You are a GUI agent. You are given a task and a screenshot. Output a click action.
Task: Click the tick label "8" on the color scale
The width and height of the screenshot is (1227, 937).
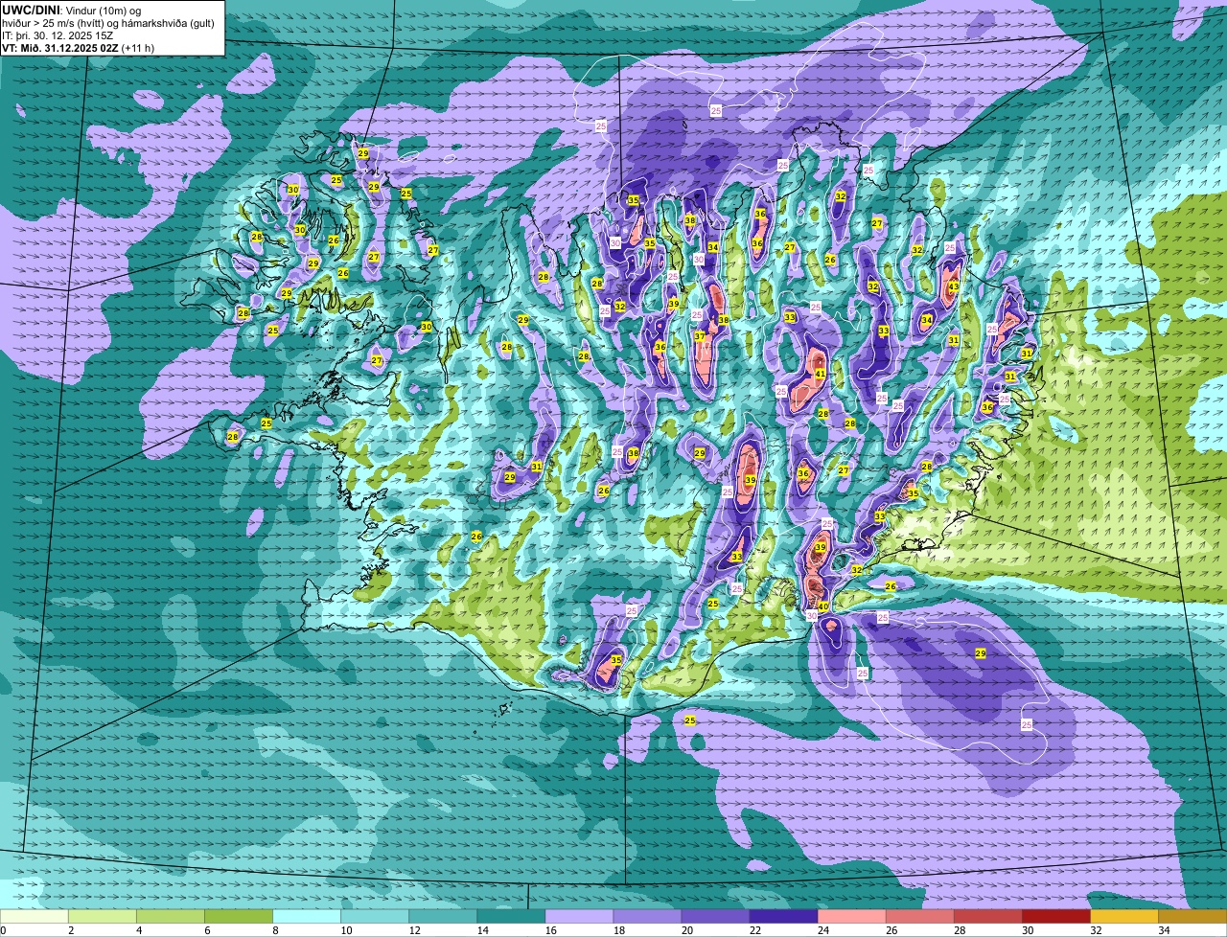(x=273, y=930)
